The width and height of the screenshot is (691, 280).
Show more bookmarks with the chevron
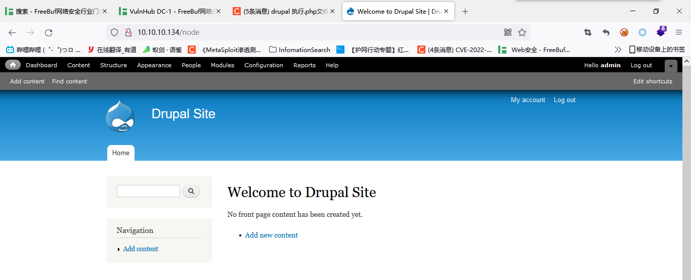(618, 50)
